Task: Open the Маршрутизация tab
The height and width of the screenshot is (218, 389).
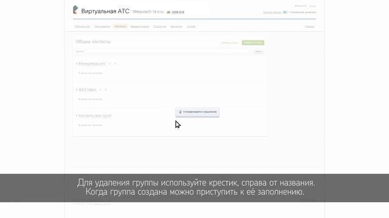Action: tap(140, 27)
